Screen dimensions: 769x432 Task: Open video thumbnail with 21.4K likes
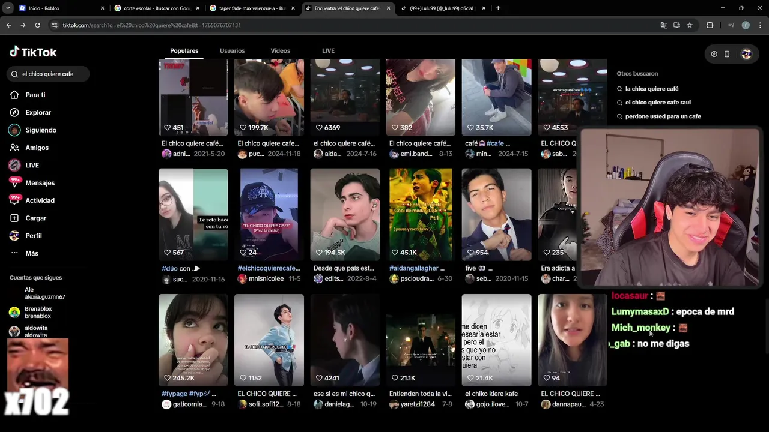click(x=496, y=340)
